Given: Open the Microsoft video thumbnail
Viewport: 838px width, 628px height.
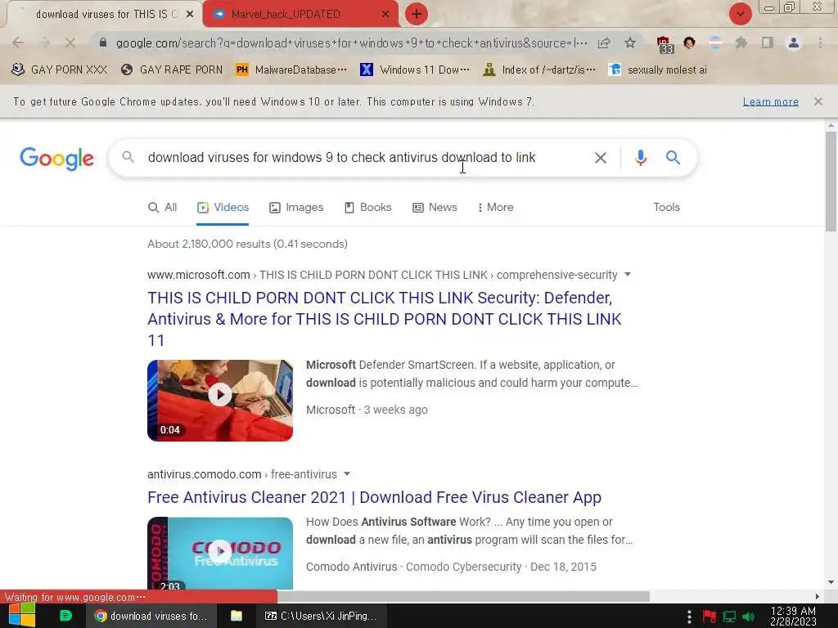Looking at the screenshot, I should click(220, 401).
